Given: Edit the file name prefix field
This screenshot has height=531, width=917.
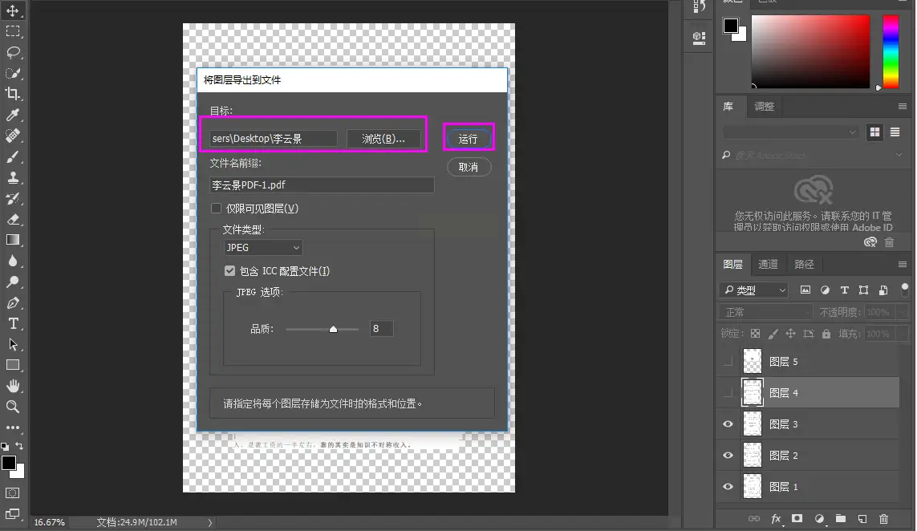Looking at the screenshot, I should 322,184.
